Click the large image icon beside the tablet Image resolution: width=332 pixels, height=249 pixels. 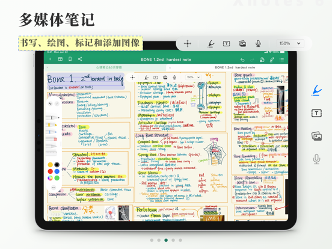tap(316, 136)
